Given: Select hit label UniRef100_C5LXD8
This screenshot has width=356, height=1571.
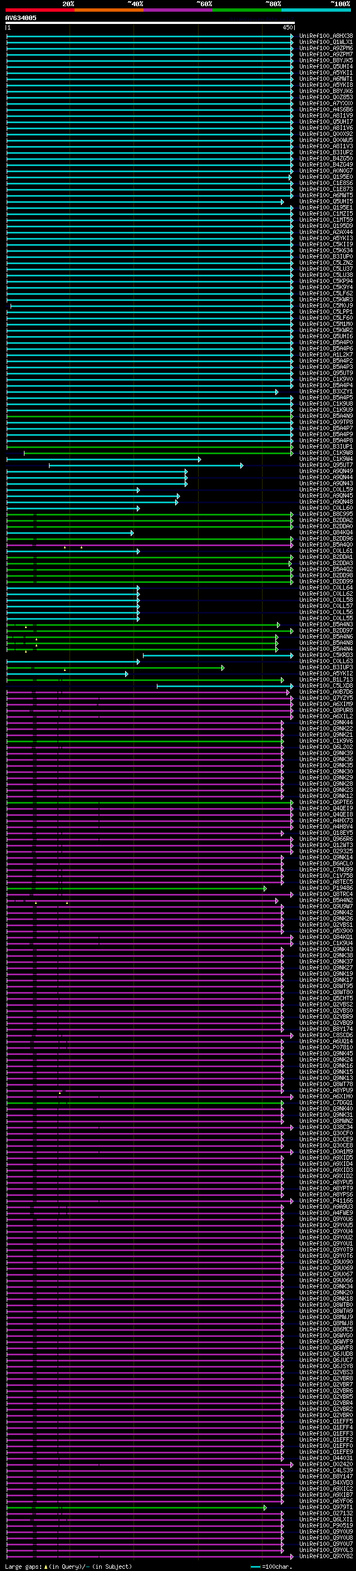Looking at the screenshot, I should click(x=326, y=686).
